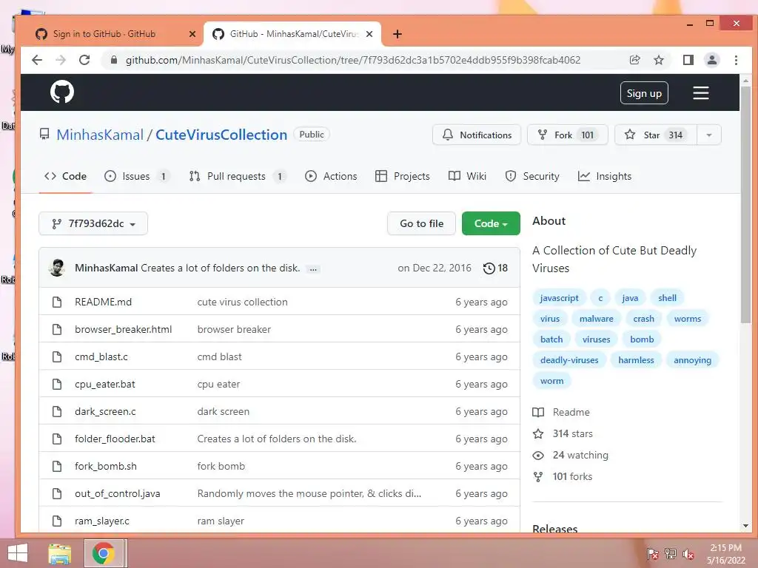Open the Readme link in About
Viewport: 758px width, 568px height.
pos(561,413)
